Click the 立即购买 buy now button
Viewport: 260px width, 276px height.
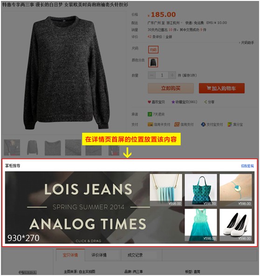pos(171,89)
